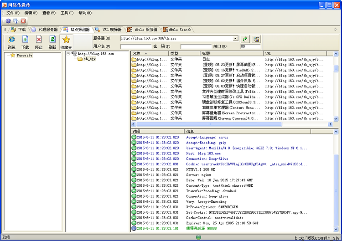This screenshot has height=241, width=342.
Task: Open the server URL dropdown arrow
Action: point(235,39)
